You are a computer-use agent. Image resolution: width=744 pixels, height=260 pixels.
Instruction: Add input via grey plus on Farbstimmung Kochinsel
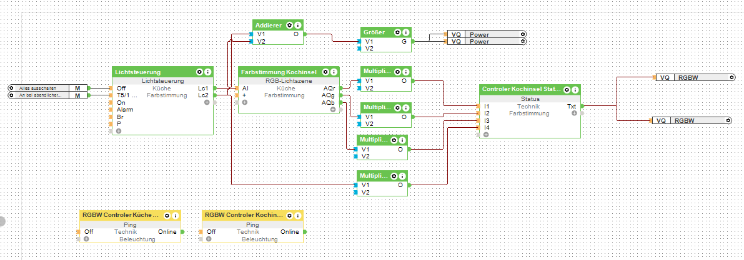(244, 102)
